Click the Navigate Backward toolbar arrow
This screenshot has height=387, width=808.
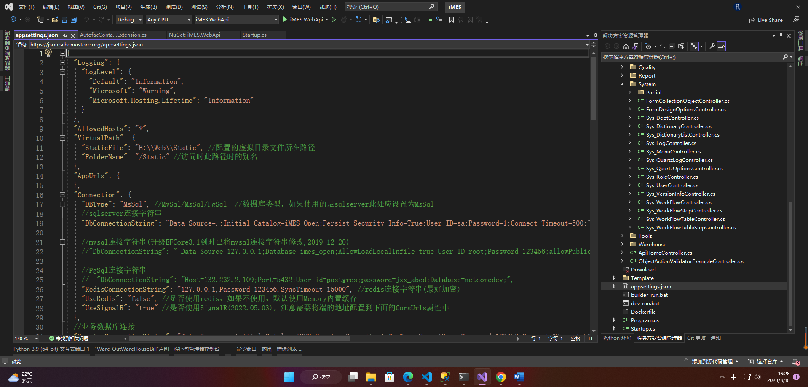(x=13, y=19)
